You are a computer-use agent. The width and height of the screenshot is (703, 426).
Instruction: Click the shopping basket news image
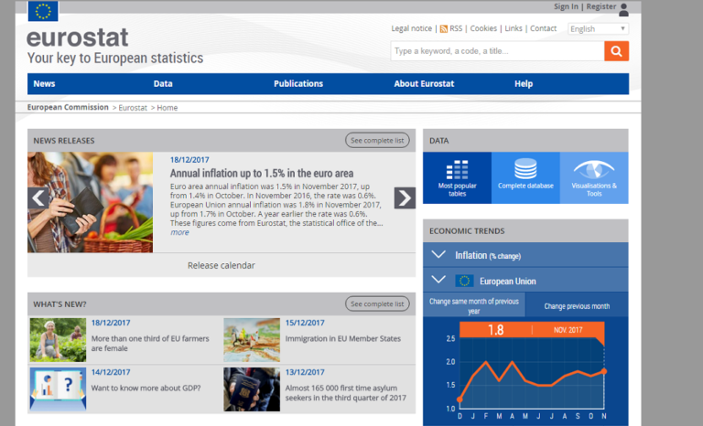90,202
